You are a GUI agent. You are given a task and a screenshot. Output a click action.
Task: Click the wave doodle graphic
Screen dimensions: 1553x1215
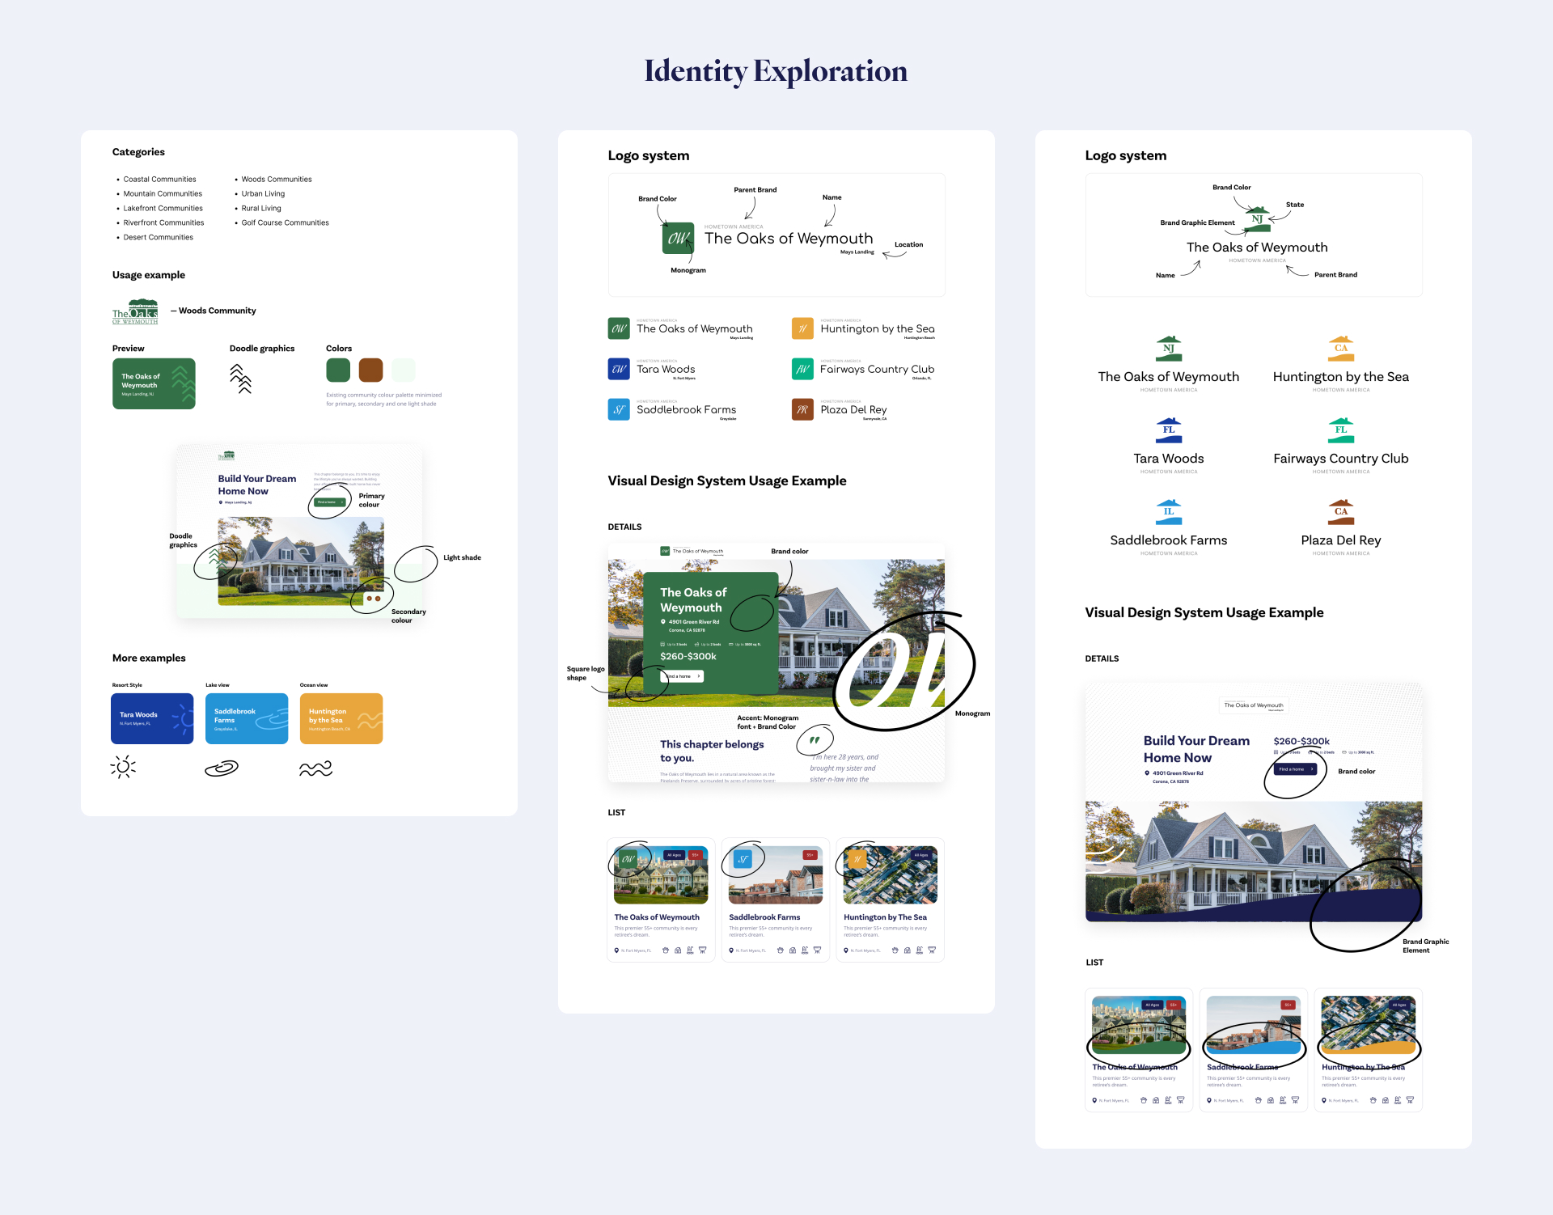(315, 768)
